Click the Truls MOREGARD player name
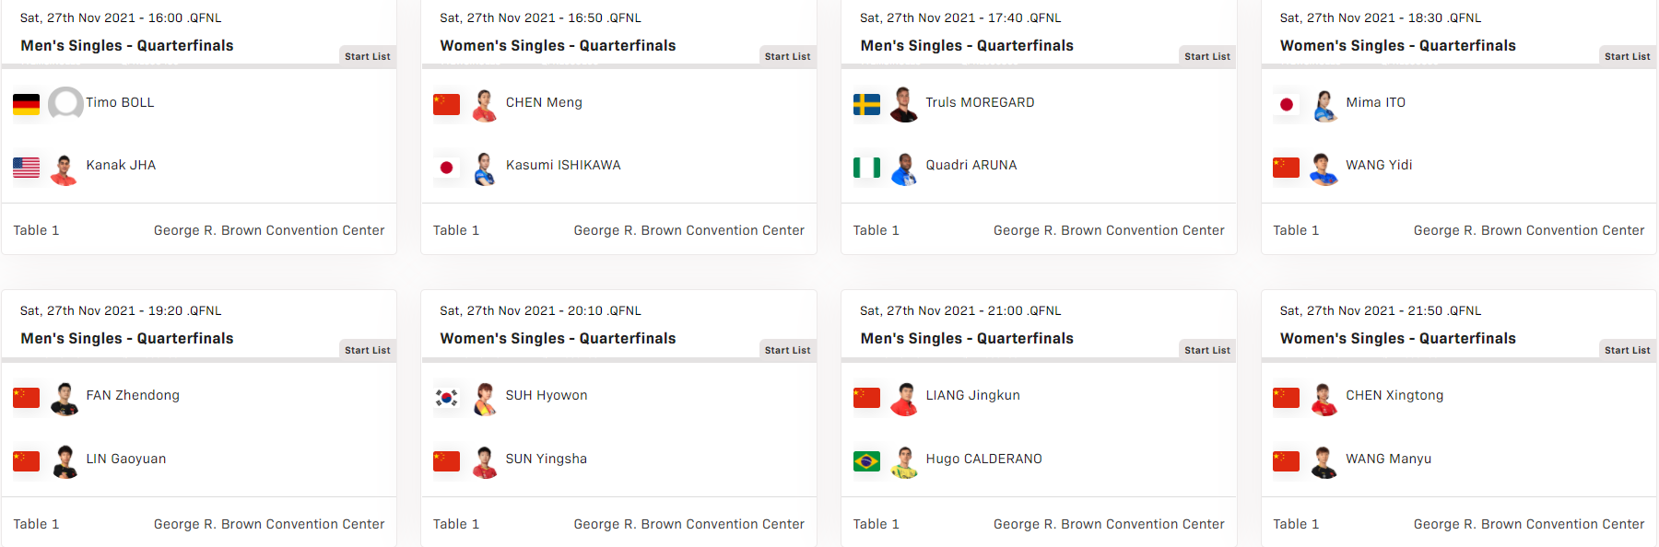The image size is (1659, 547). [x=980, y=102]
